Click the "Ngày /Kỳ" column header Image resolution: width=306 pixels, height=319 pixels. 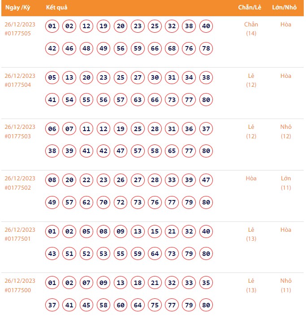pos(17,8)
